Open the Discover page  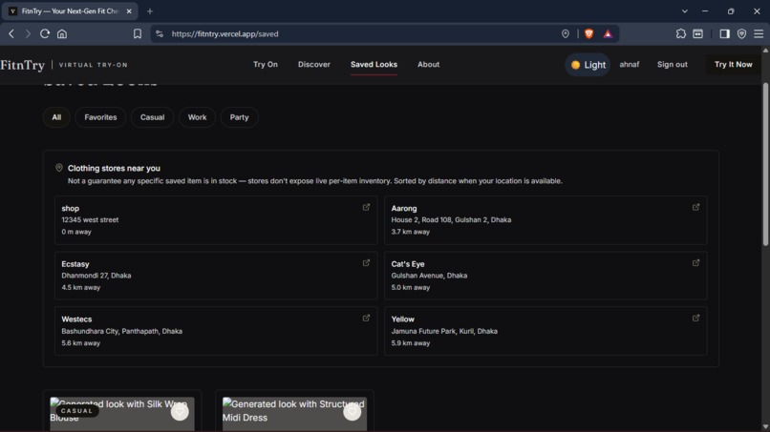point(313,65)
